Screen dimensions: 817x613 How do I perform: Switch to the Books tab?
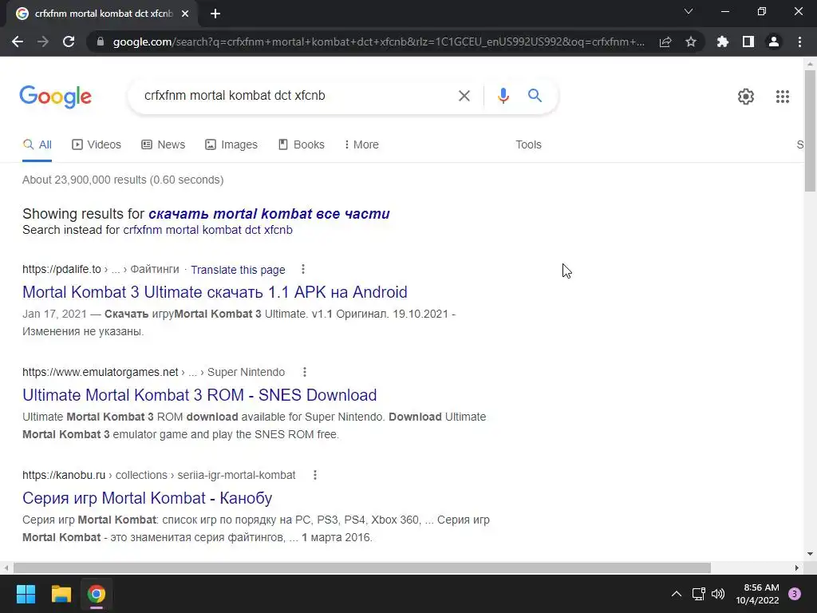[301, 145]
